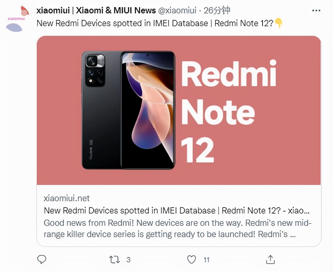Open the share upload icon
This screenshot has height=272, width=334.
[270, 259]
